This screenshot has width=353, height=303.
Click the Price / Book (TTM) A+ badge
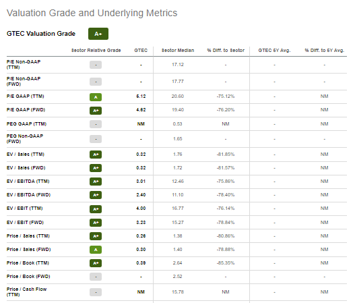coord(96,263)
